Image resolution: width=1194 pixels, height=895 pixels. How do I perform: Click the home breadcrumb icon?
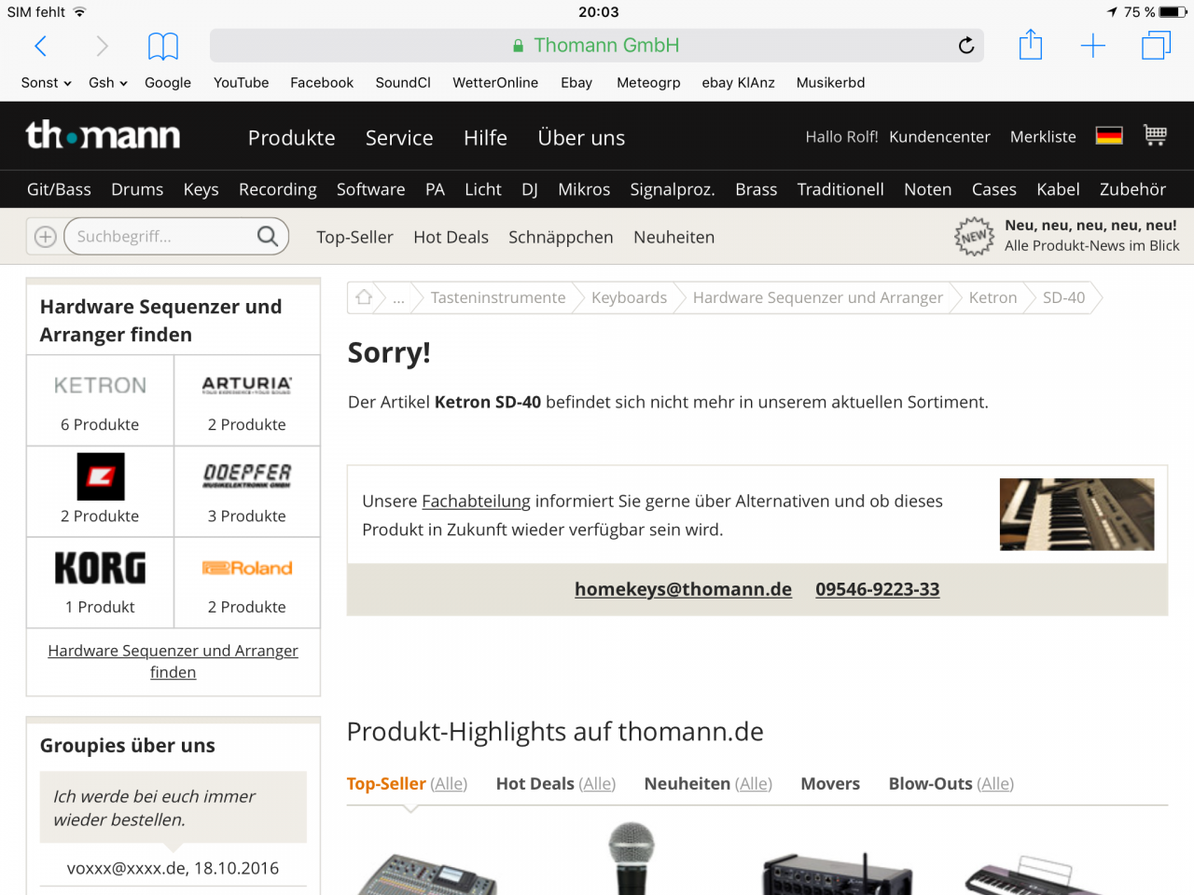pos(364,297)
